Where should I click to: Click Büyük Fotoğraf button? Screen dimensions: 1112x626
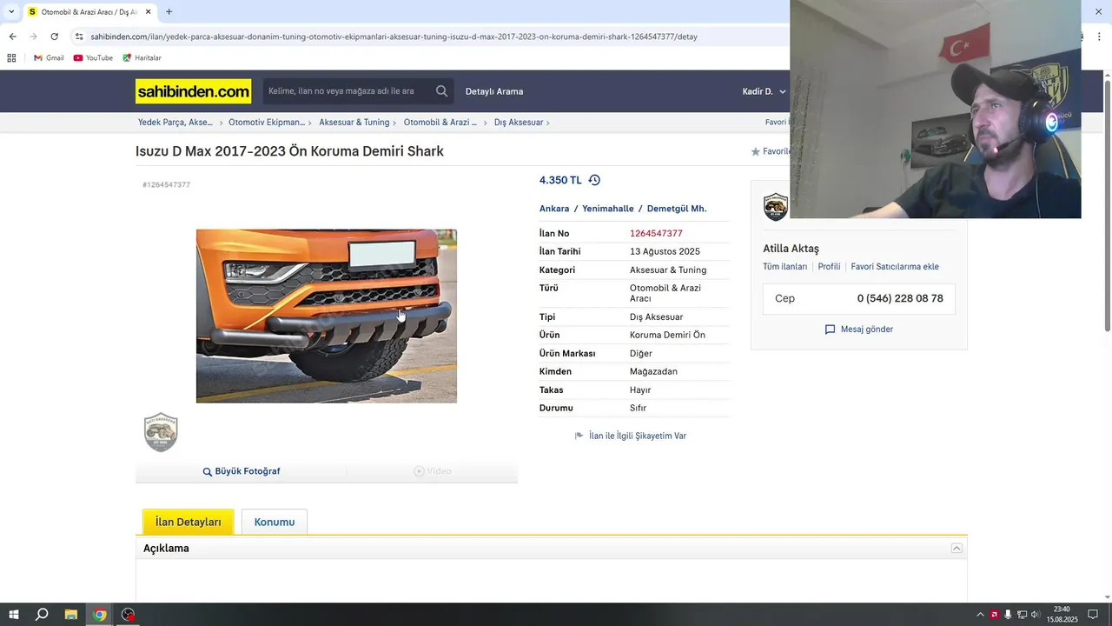241,471
